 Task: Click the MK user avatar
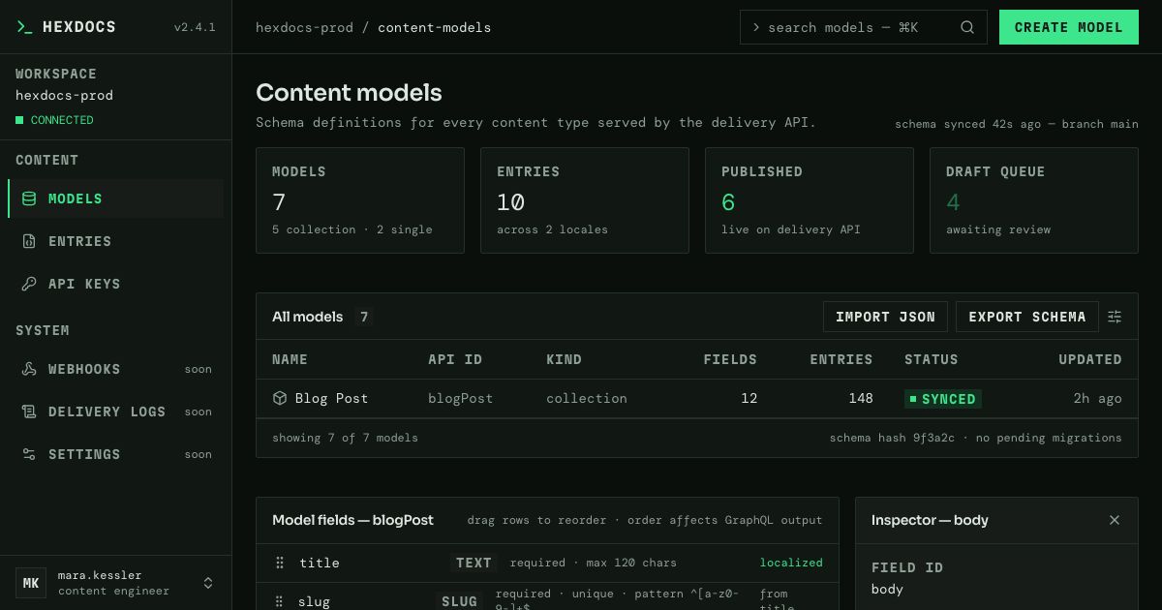click(x=31, y=583)
